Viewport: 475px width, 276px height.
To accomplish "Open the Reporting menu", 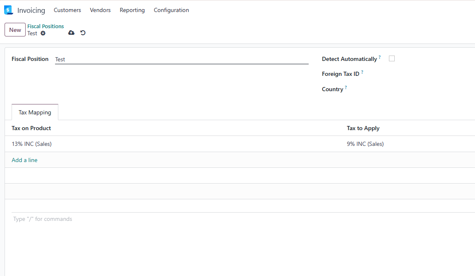I will coord(132,10).
